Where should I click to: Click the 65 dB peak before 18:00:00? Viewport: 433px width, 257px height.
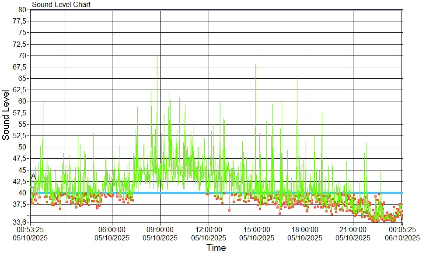pyautogui.click(x=297, y=79)
